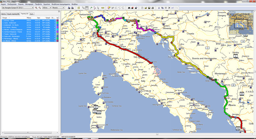Select the distance measure ruler tool

102,7
